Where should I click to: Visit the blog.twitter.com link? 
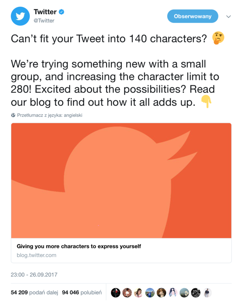[x=36, y=255]
